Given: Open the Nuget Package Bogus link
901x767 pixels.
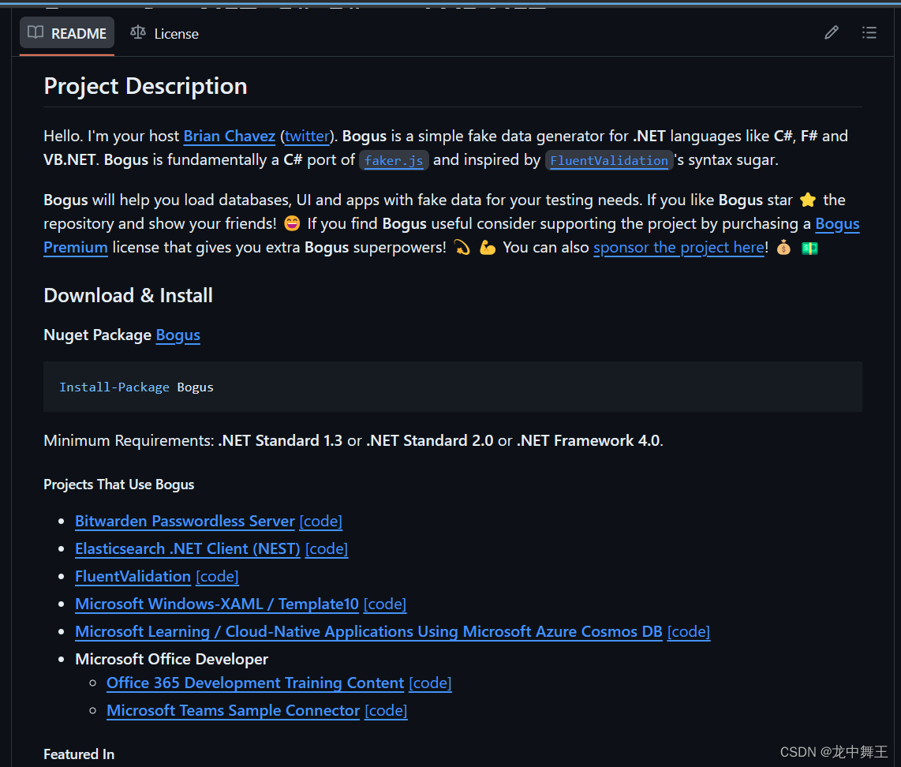Looking at the screenshot, I should pyautogui.click(x=178, y=335).
